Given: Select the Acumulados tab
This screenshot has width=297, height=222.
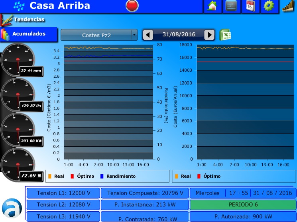Looking at the screenshot, I should click(x=29, y=34).
